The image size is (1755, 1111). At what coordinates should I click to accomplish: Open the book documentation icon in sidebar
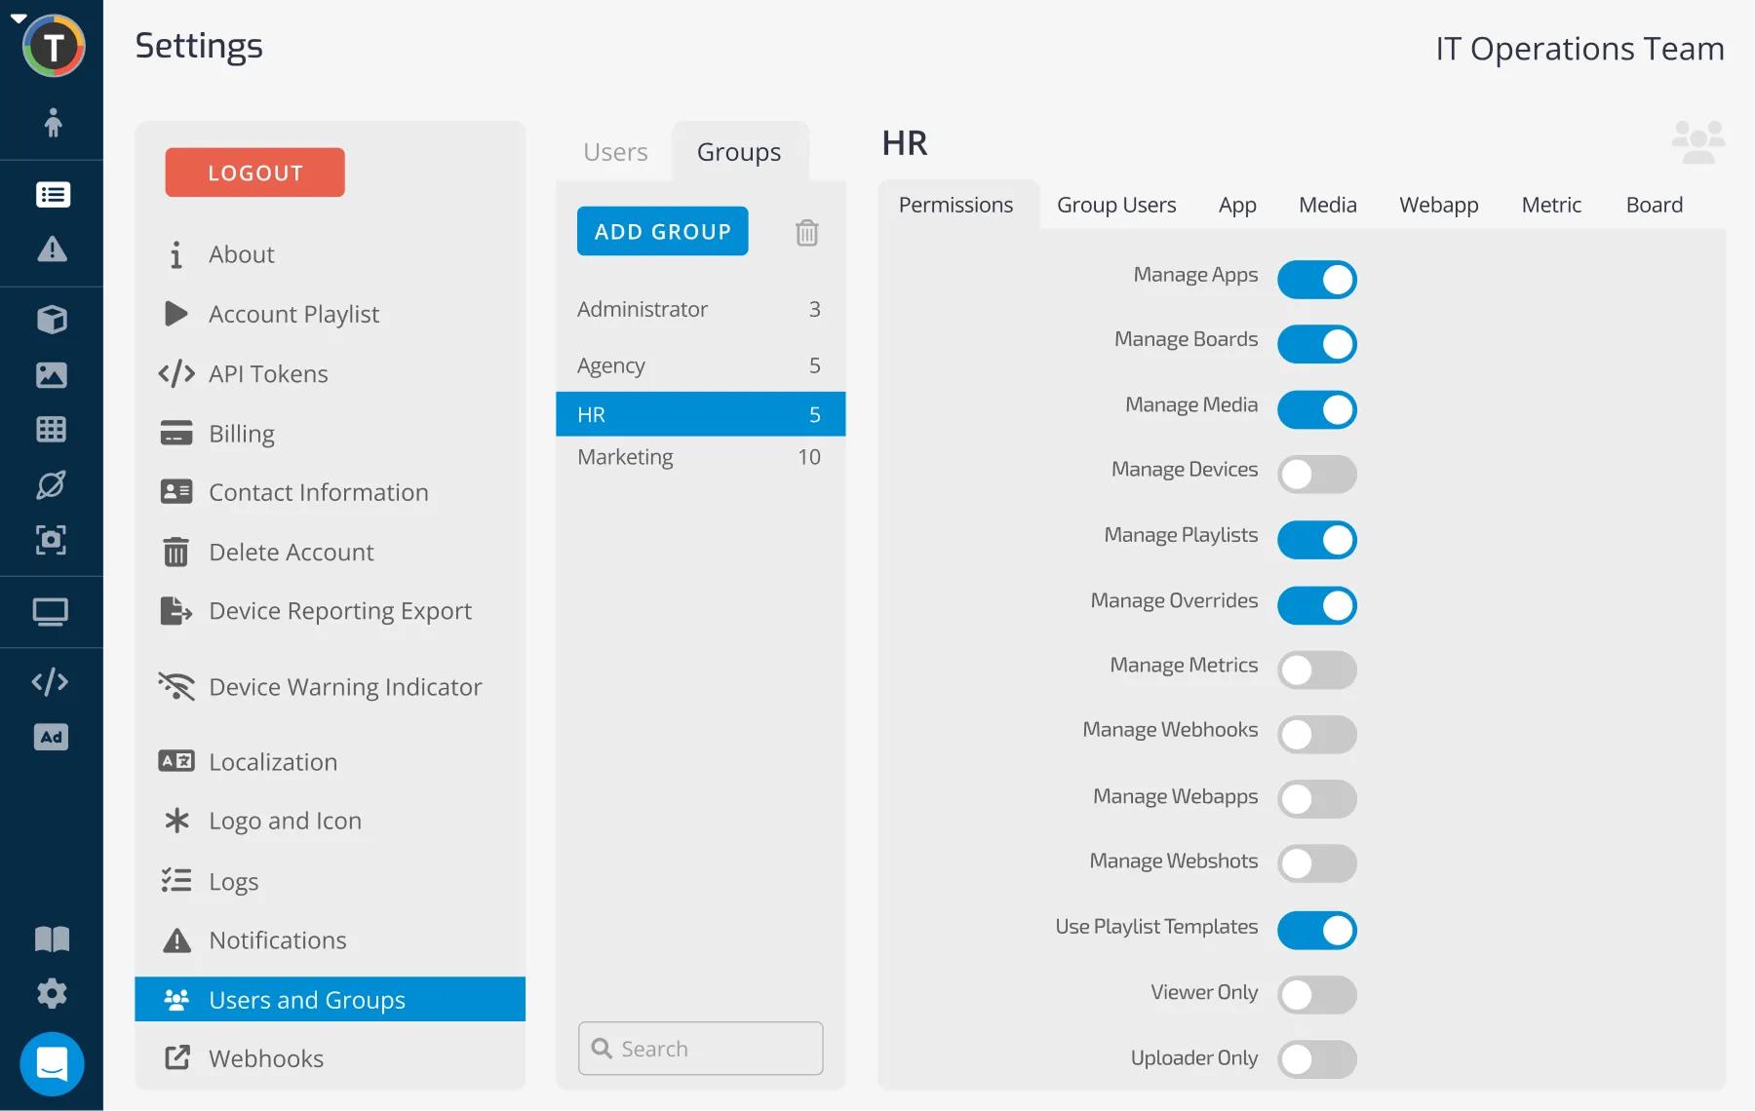(52, 939)
